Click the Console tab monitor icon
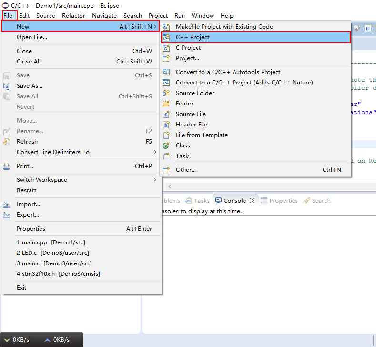This screenshot has height=347, width=376. click(218, 200)
